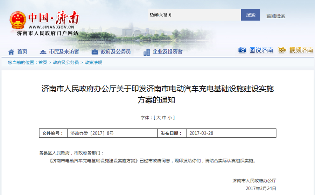315x195 pixels.
Task: Click publication date 2017-03-28
Action: pos(201,133)
